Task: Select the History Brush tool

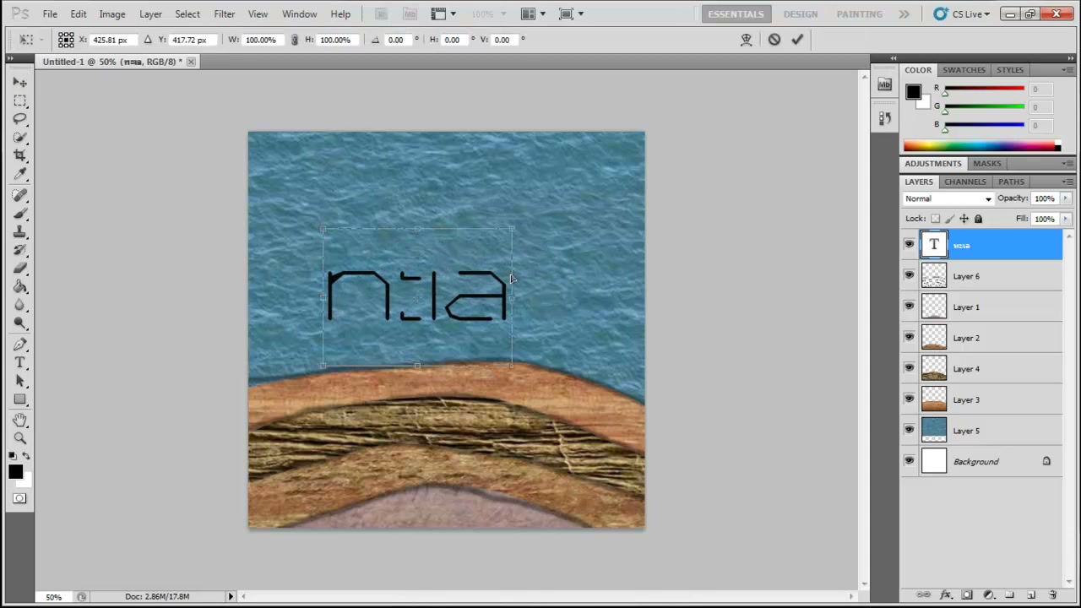Action: pyautogui.click(x=20, y=251)
